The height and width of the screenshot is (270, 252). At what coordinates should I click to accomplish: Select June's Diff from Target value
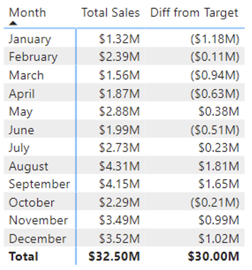click(215, 130)
